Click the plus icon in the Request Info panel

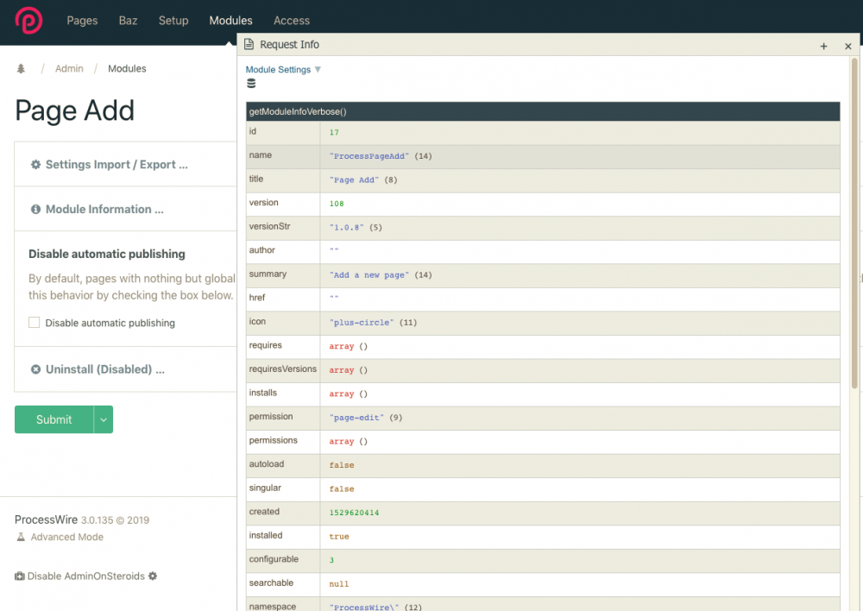point(823,47)
